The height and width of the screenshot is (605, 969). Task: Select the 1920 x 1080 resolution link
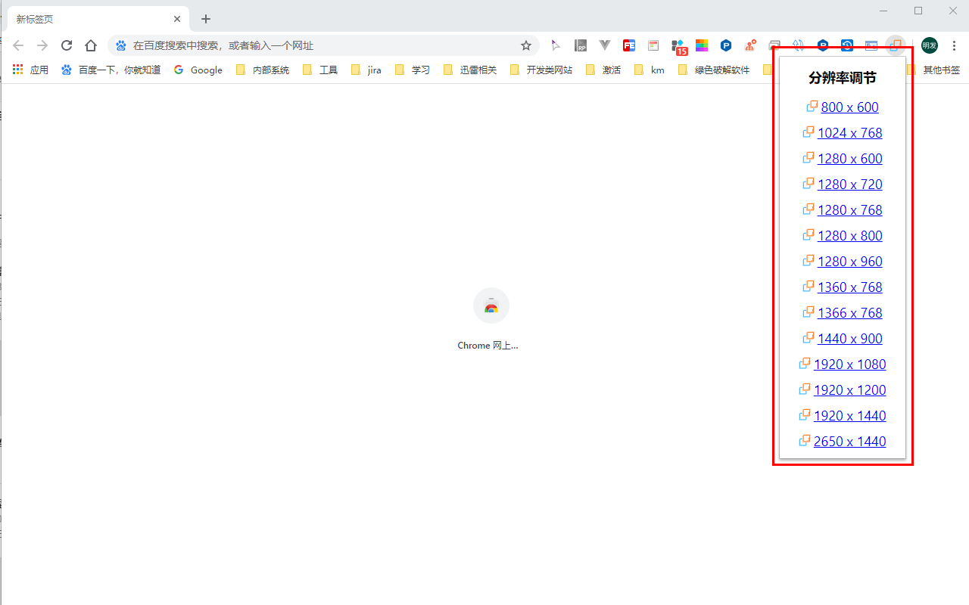pos(849,365)
